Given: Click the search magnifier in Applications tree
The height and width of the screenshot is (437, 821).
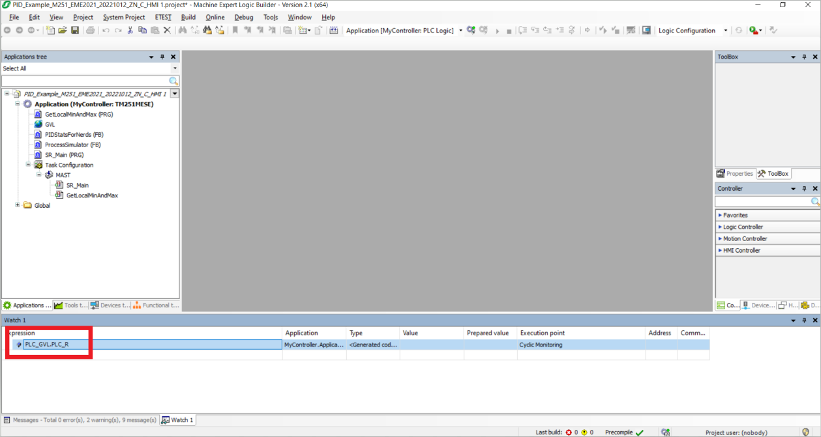Looking at the screenshot, I should (173, 81).
